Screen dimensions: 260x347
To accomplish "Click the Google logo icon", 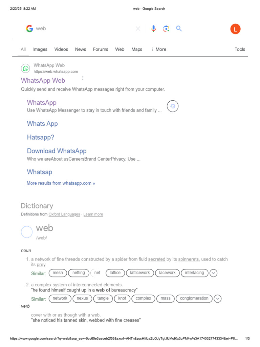I will 29,29.
